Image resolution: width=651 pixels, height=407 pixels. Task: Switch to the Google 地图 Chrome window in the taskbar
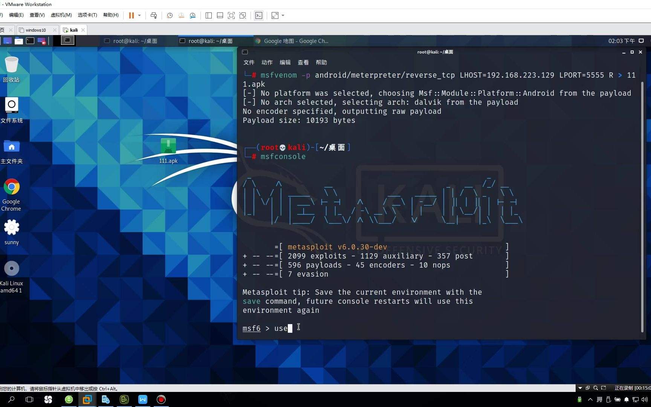pyautogui.click(x=292, y=41)
